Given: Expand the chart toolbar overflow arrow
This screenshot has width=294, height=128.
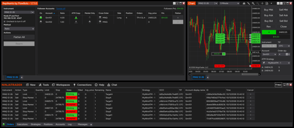Looking at the screenshot, I should click(271, 3).
